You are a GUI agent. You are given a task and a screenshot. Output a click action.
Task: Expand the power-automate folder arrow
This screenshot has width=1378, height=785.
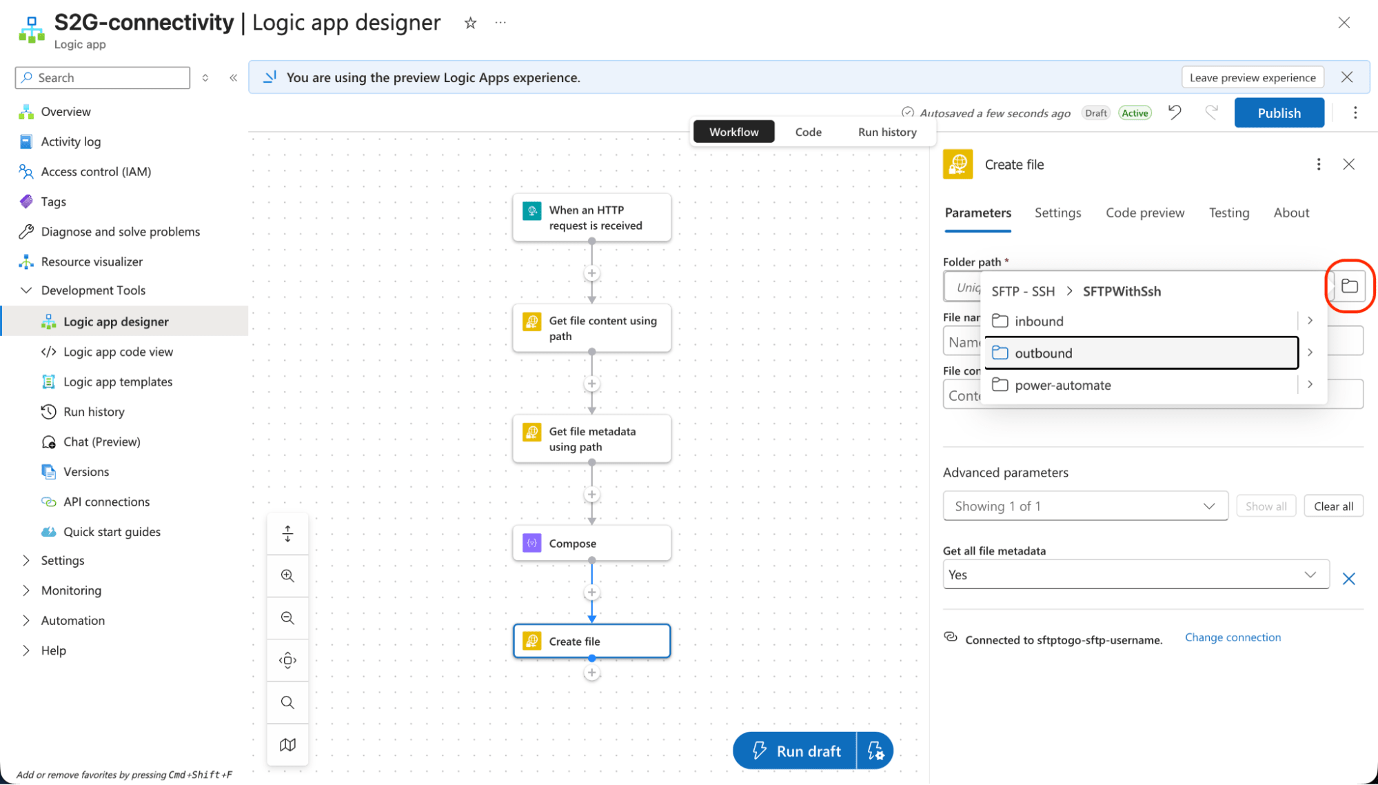coord(1310,384)
